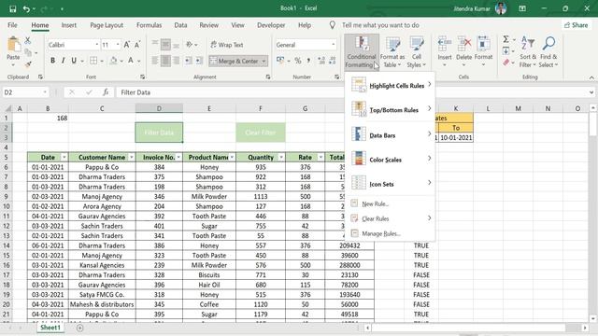Open Color Scales submenu
Image resolution: width=598 pixels, height=336 pixels.
[x=391, y=160]
